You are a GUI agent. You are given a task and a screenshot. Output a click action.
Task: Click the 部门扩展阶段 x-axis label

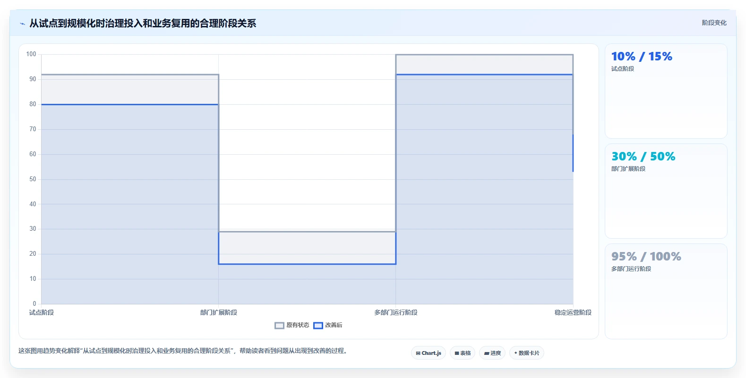pyautogui.click(x=219, y=312)
